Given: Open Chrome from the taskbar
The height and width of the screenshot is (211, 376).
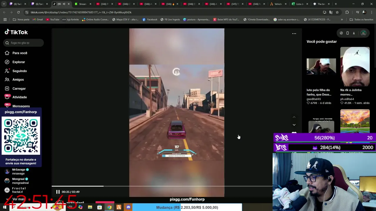Looking at the screenshot, I should coord(109,207).
